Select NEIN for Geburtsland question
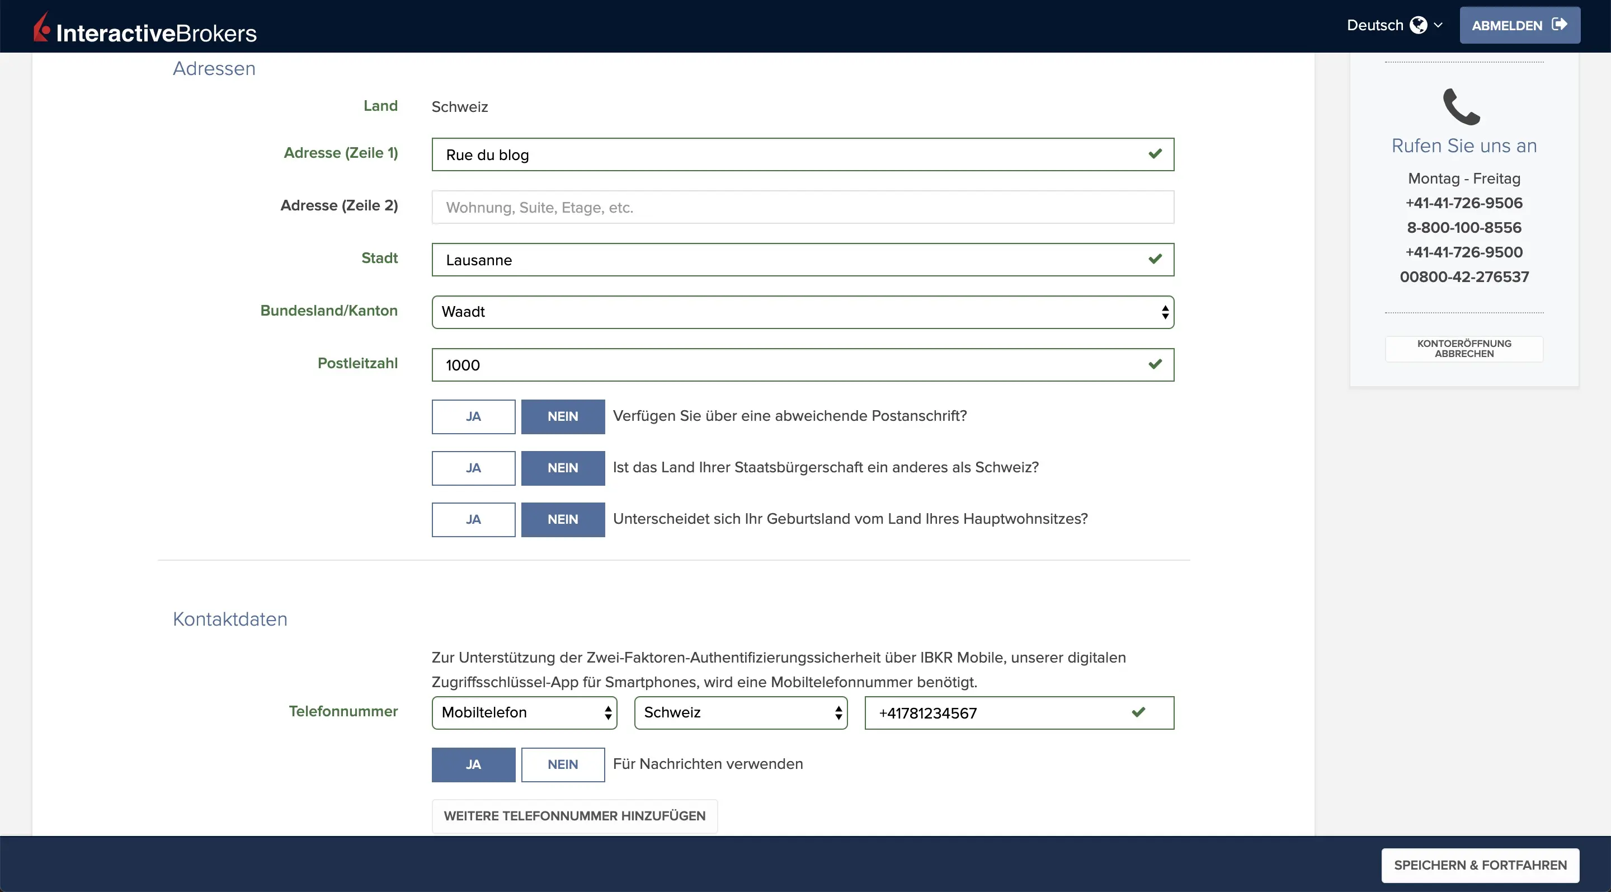Viewport: 1611px width, 892px height. [563, 519]
